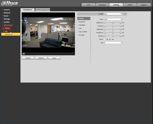
Task: Open the Style dropdown showing Vivid
Action: pos(113,19)
